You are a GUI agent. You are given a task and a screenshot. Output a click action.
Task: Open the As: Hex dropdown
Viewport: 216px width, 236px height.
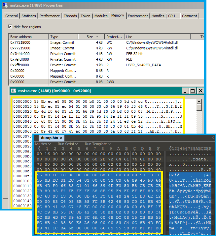[x=43, y=144]
